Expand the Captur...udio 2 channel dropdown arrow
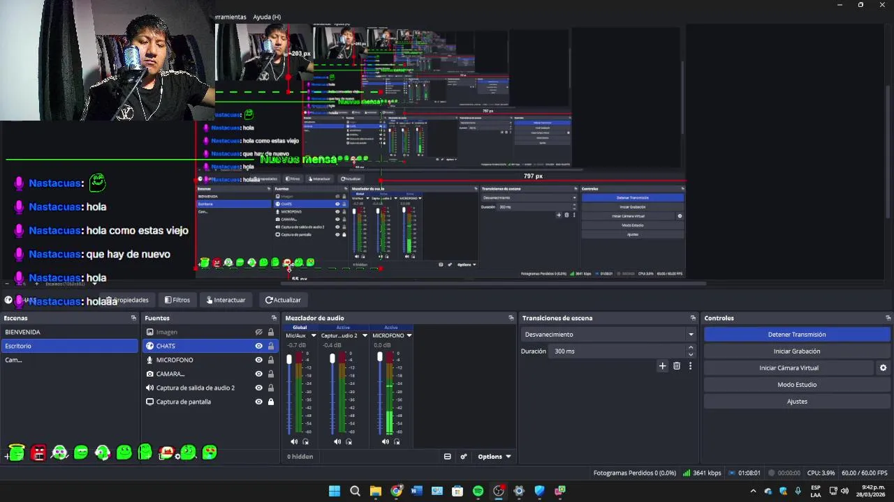Image resolution: width=894 pixels, height=502 pixels. point(364,335)
